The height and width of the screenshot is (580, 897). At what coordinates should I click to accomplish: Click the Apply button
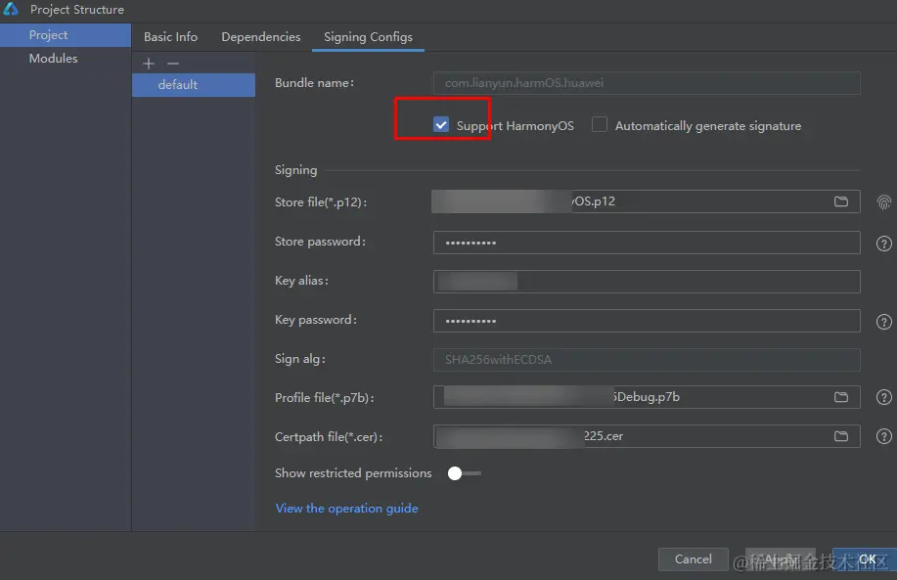click(x=781, y=558)
